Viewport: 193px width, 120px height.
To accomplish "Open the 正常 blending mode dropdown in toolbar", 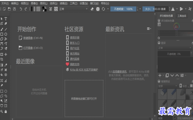I will tap(74, 9).
